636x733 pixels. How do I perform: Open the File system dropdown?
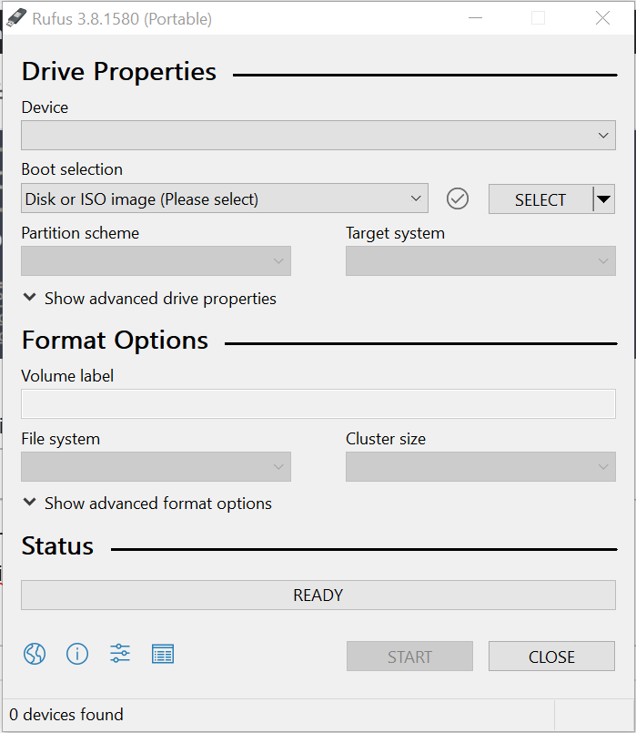[156, 467]
